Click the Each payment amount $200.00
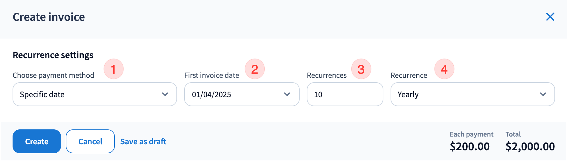Screen dimensions: 567x161 click(470, 146)
